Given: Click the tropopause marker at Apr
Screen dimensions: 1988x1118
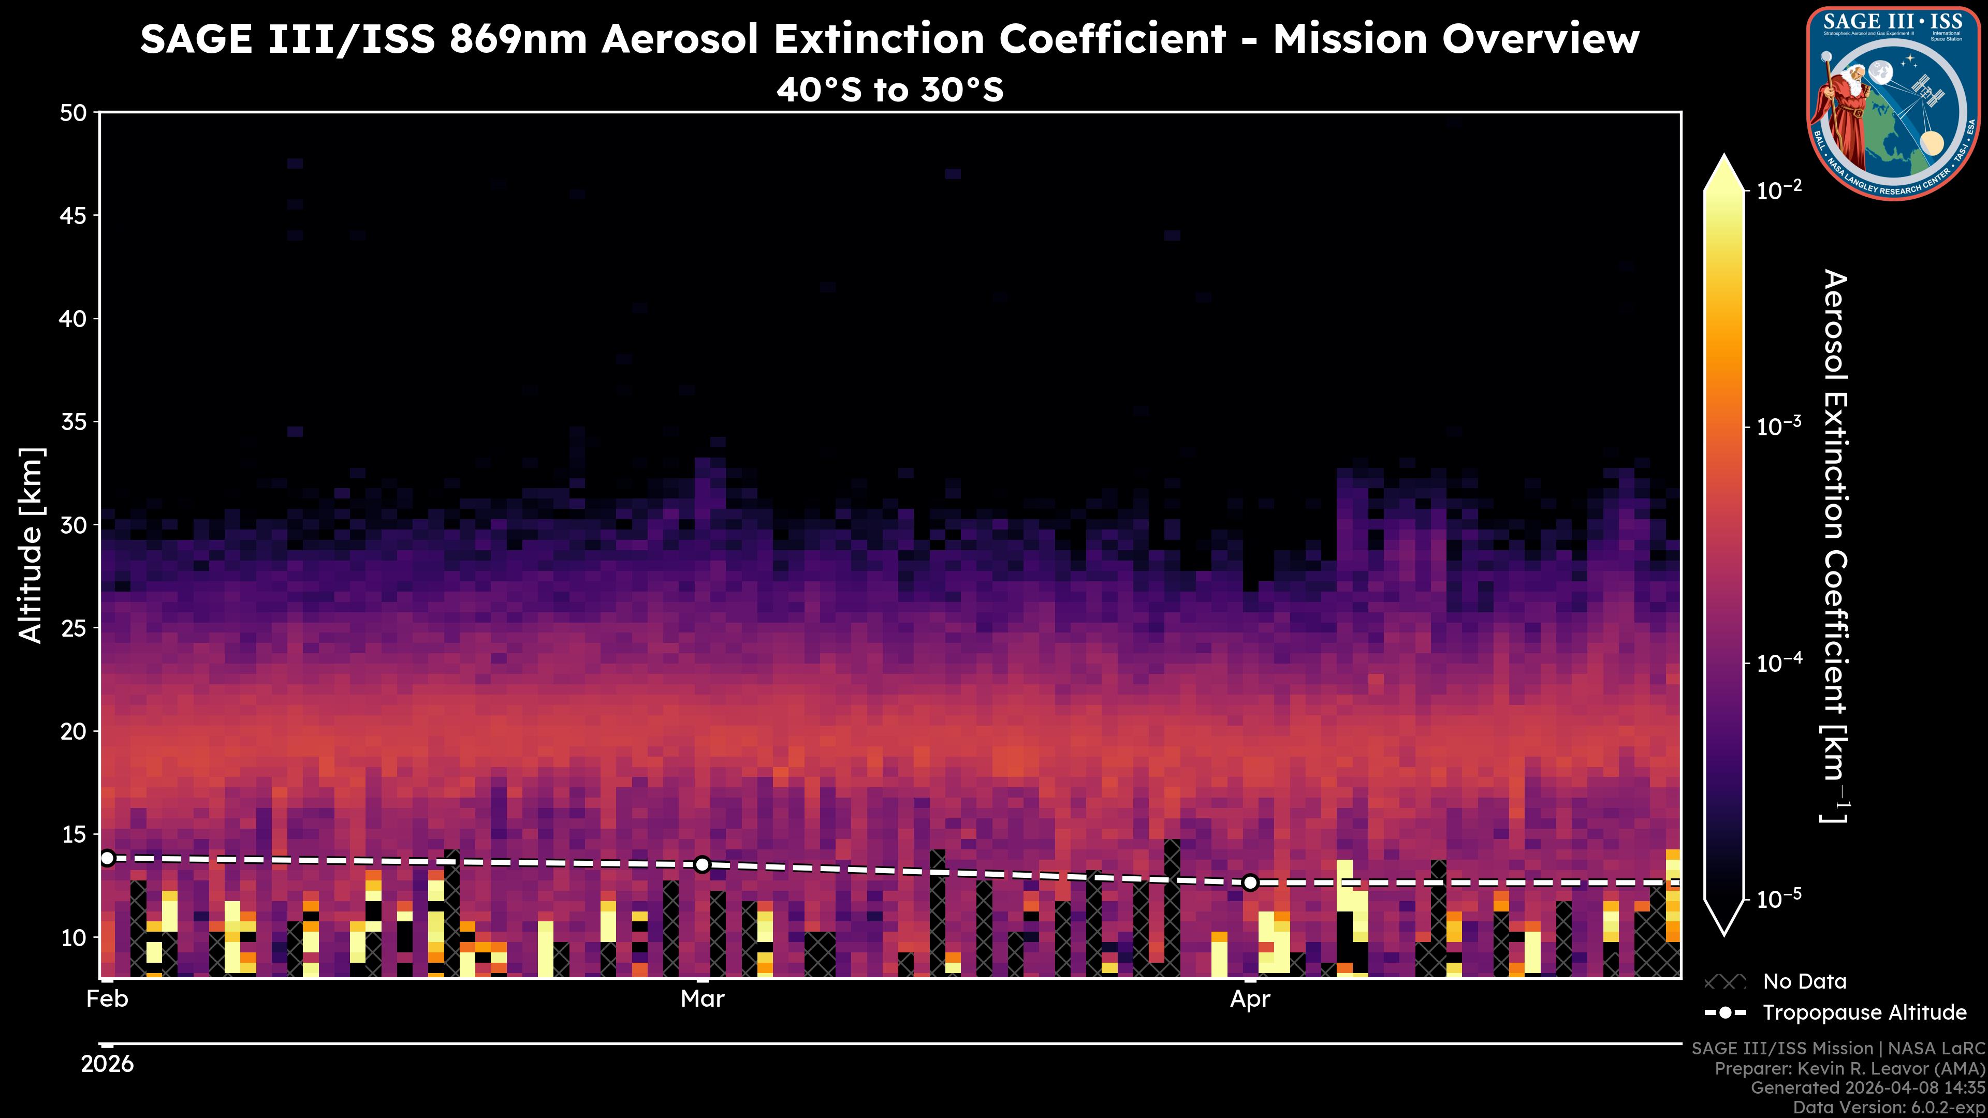Looking at the screenshot, I should (x=1250, y=882).
